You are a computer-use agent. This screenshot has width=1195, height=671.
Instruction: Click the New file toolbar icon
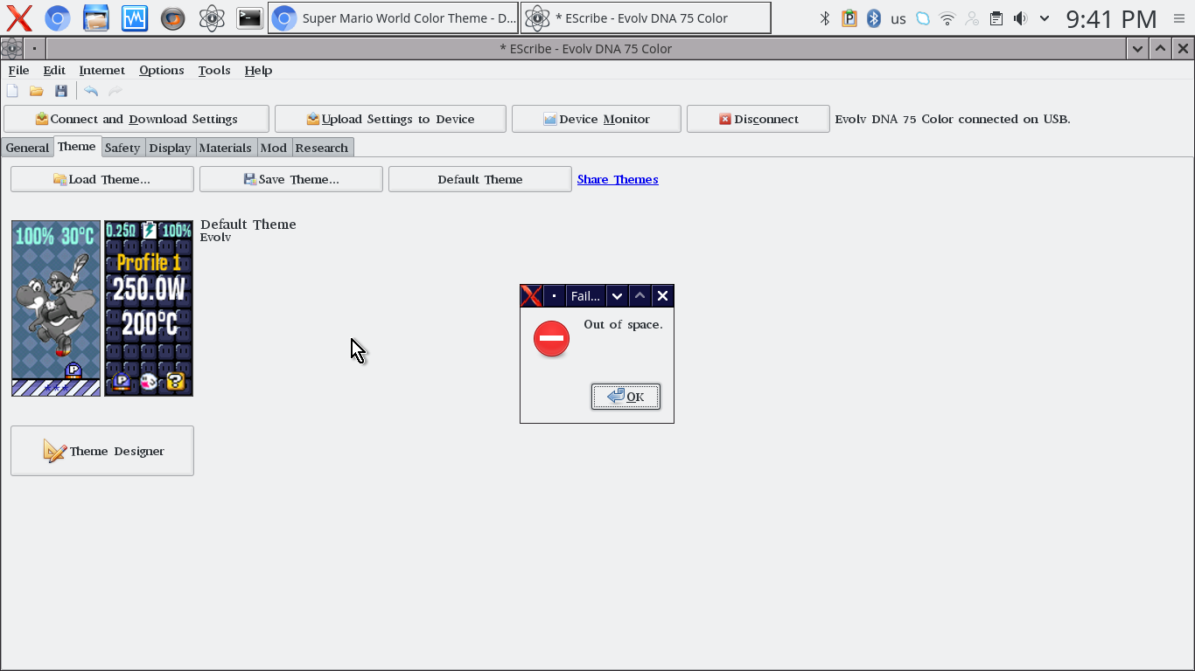point(12,91)
